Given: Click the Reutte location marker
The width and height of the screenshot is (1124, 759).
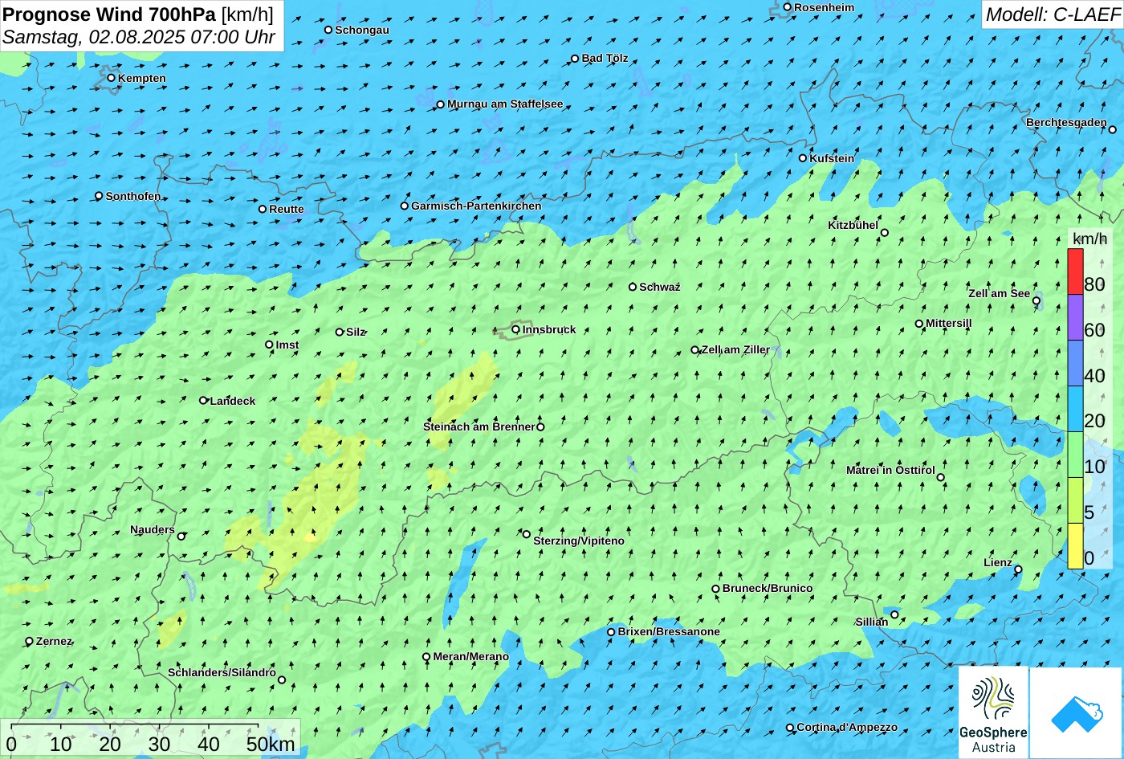Looking at the screenshot, I should pos(263,209).
